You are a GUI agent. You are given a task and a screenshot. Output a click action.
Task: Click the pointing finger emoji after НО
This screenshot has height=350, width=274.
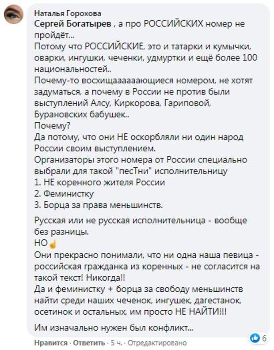[x=53, y=244]
